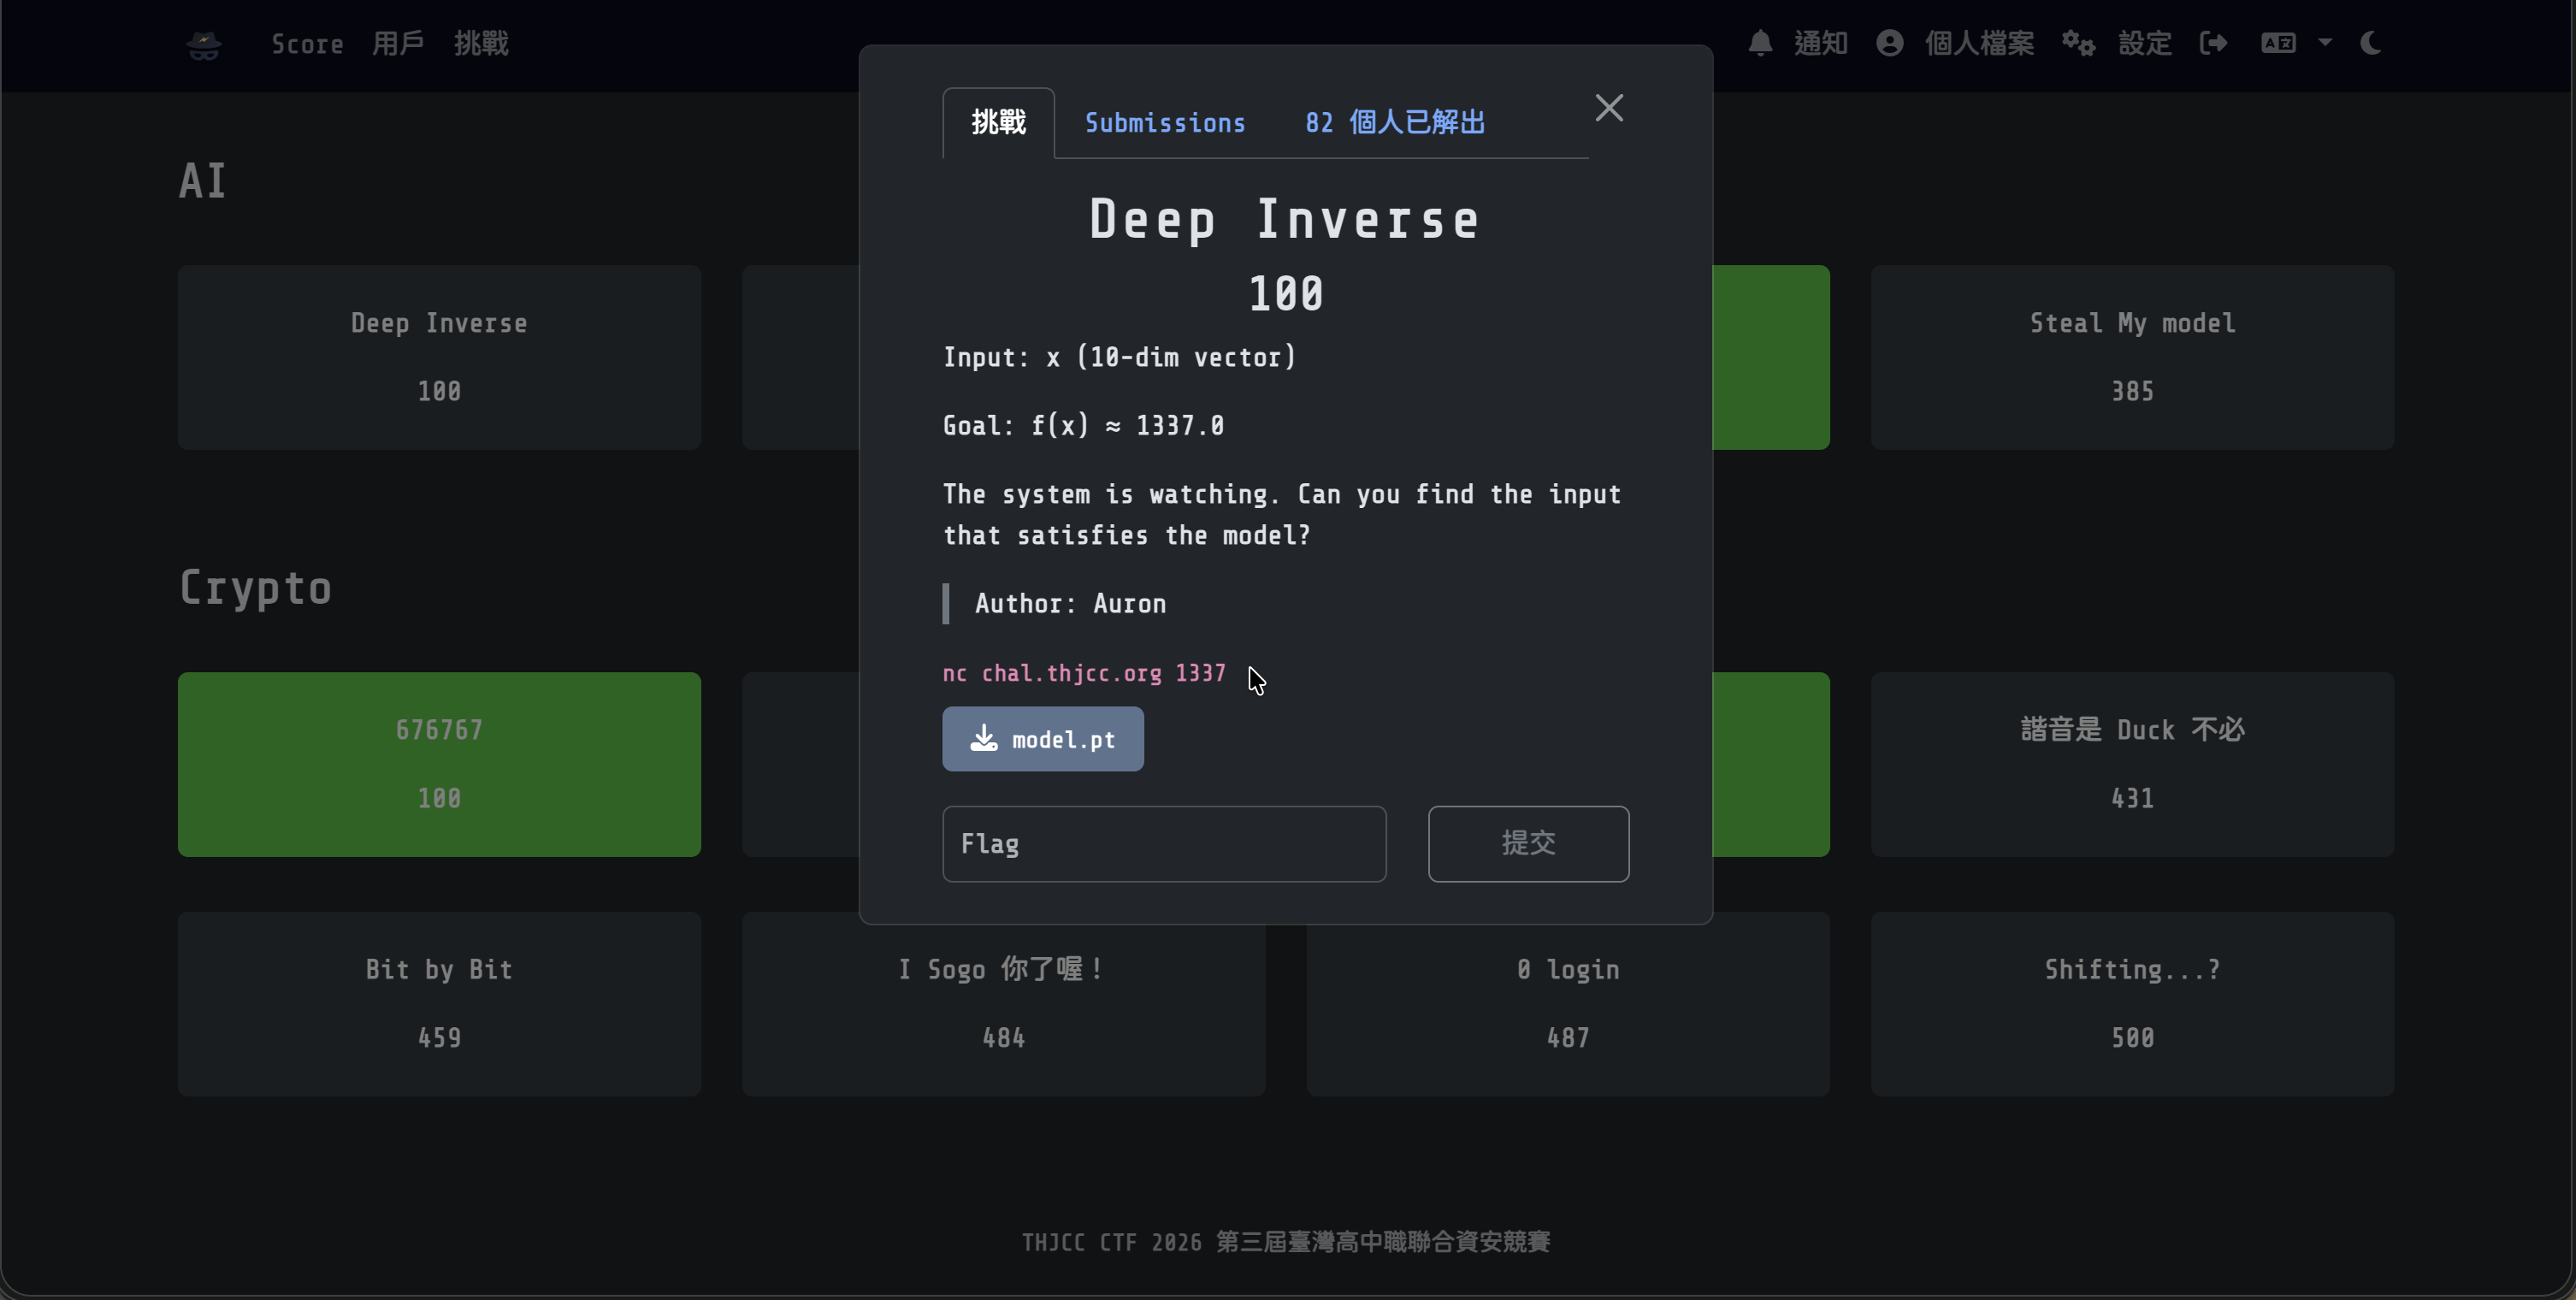Click the Deep Inverse modal title

click(1285, 219)
